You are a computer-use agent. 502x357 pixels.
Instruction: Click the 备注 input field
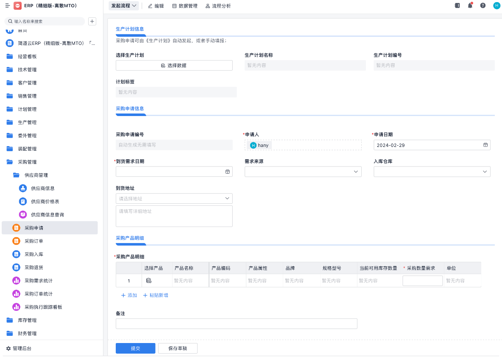tap(236, 324)
